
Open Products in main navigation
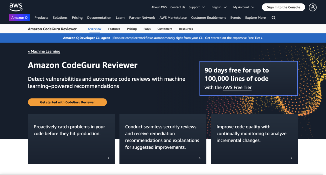[x=41, y=18]
